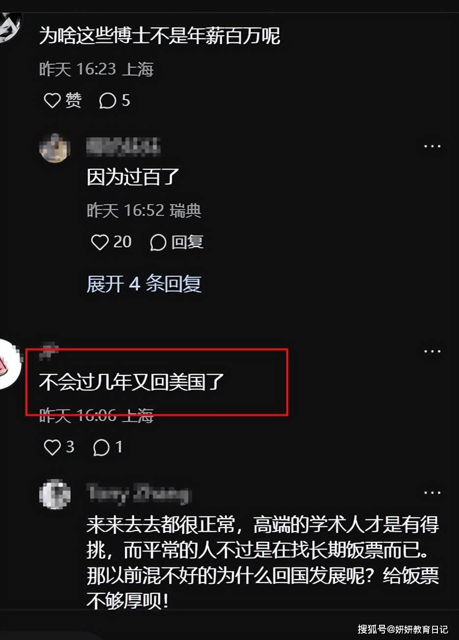The image size is (459, 640).
Task: Open more options for the 来来去去 reply
Action: pos(432,493)
